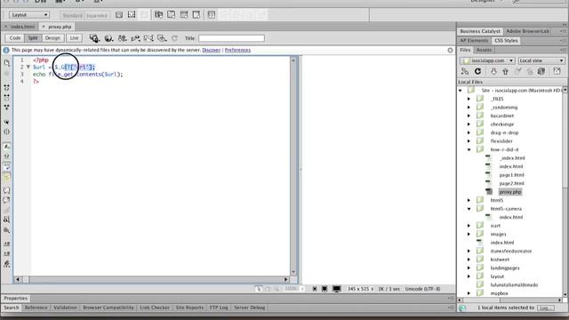Select Standard layout mode
Image resolution: width=569 pixels, height=320 pixels.
(x=73, y=15)
